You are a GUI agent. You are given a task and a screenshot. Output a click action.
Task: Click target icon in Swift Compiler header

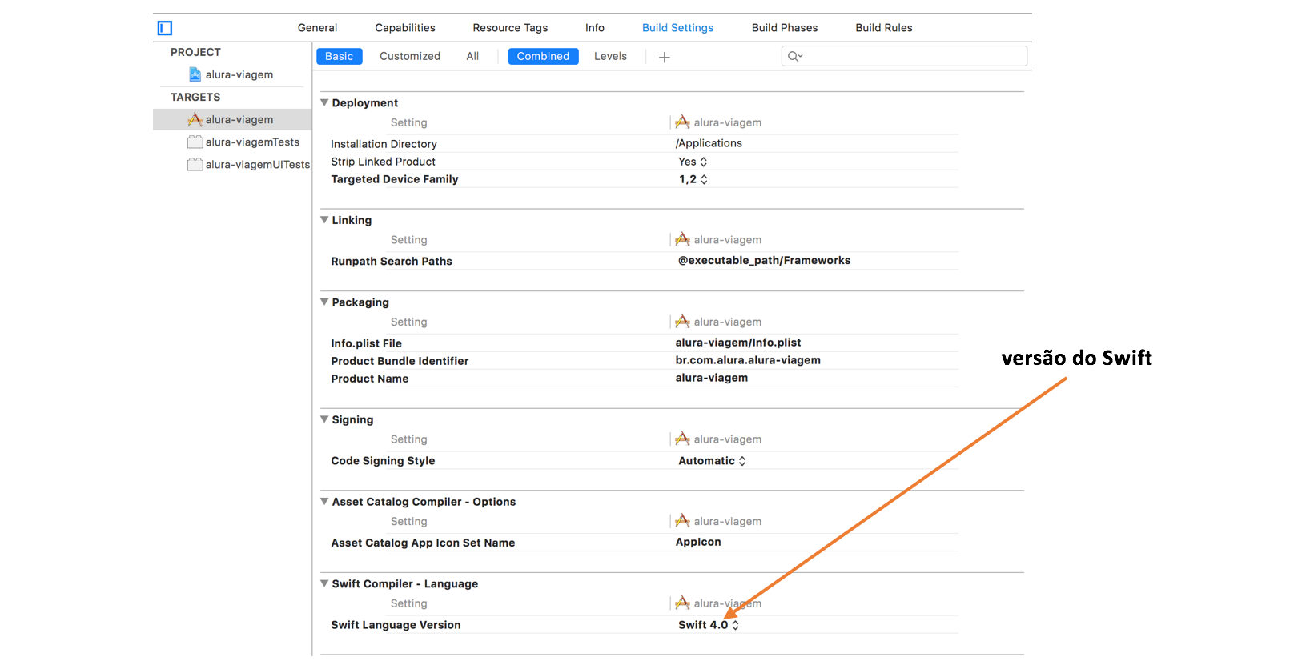click(682, 603)
